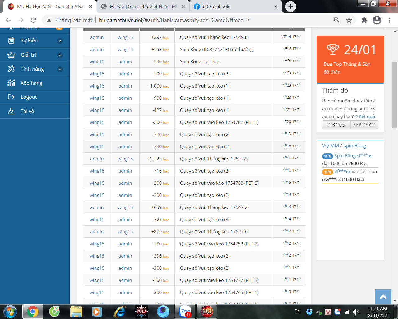The image size is (398, 319).
Task: Expand the Giải trí dropdown arrow
Action: 60,55
